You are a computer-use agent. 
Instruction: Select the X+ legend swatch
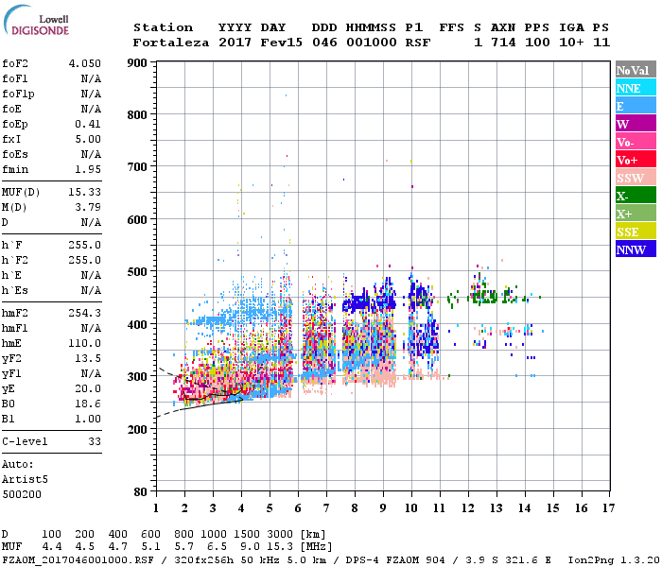[x=636, y=214]
